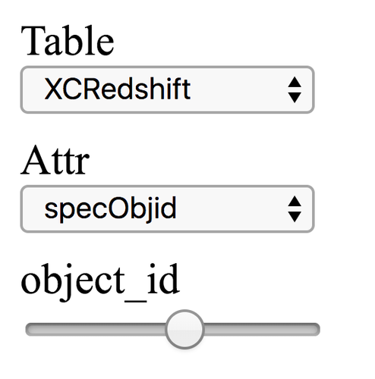The width and height of the screenshot is (375, 379).
Task: Click the specObjid text in the Attr selector
Action: (x=110, y=209)
